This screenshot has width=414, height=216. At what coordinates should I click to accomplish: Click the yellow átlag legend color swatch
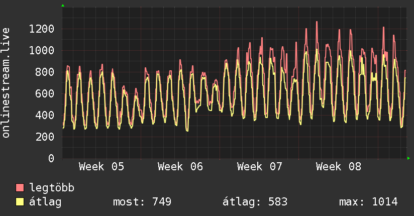tap(20, 202)
